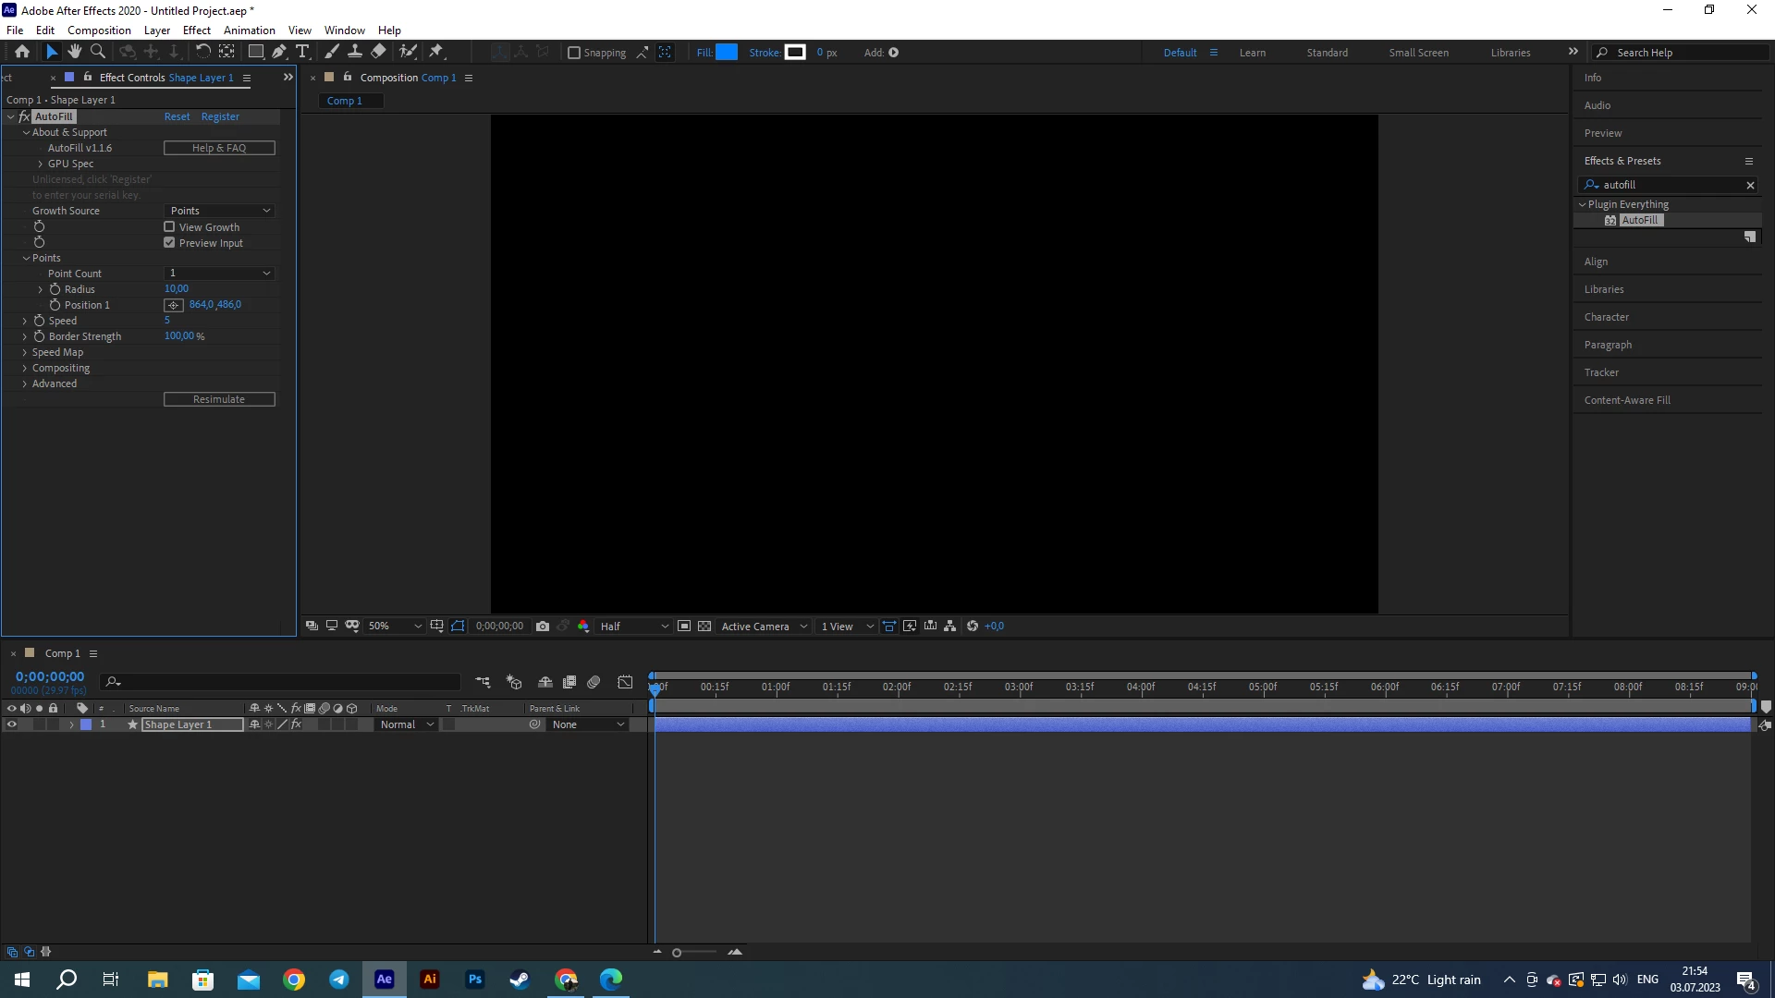
Task: Click the Resimulate button
Action: coord(219,399)
